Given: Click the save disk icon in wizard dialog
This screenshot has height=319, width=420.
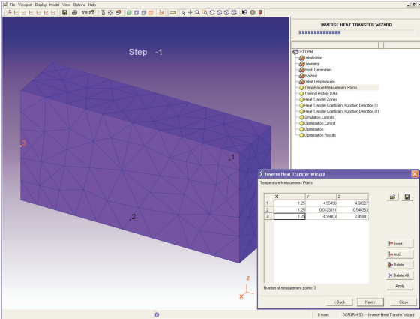Looking at the screenshot, I should (x=406, y=197).
